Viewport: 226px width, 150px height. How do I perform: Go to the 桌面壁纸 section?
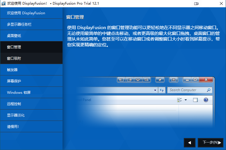click(31, 36)
